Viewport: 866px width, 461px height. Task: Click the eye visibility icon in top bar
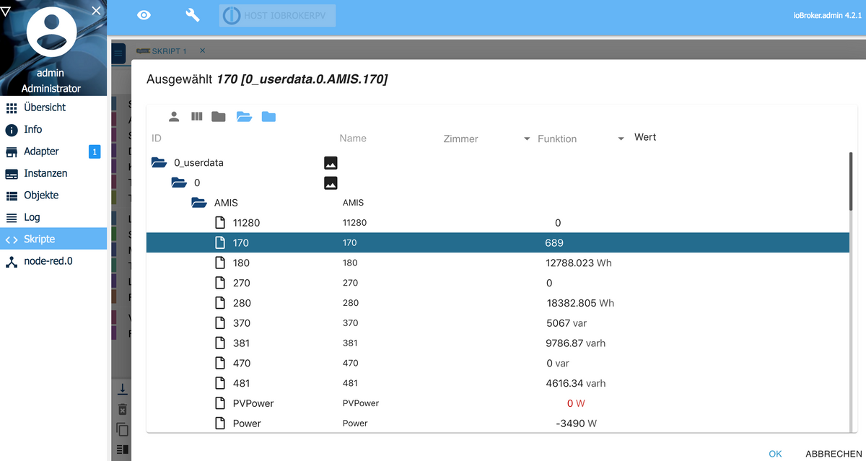point(144,15)
